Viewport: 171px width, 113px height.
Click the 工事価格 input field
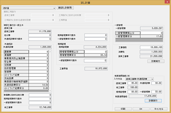[x=151, y=47]
